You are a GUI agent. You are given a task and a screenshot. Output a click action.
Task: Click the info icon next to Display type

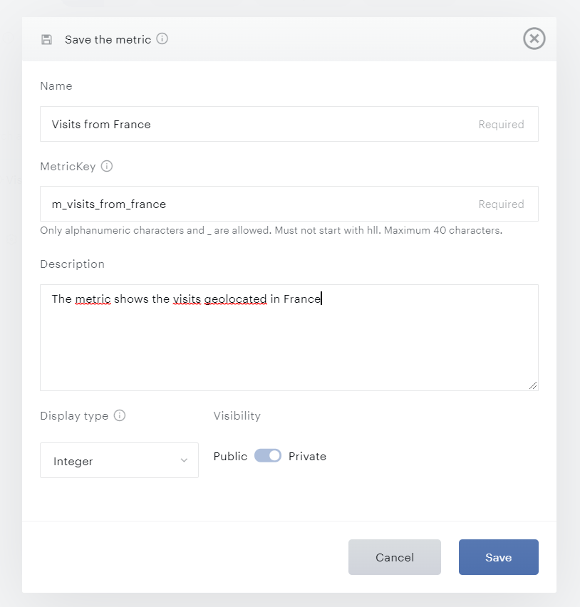click(x=120, y=415)
